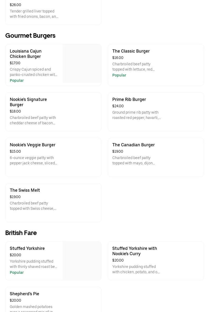Click the Shepherd's Pie mashed potatoes description
Image resolution: width=213 pixels, height=312 pixels.
pos(31,309)
